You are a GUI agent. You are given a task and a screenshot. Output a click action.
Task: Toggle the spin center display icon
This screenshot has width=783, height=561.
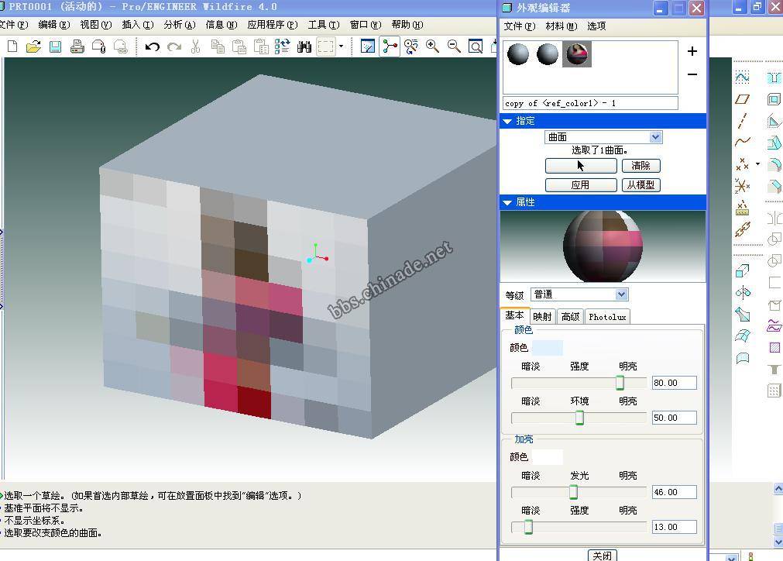pyautogui.click(x=390, y=46)
